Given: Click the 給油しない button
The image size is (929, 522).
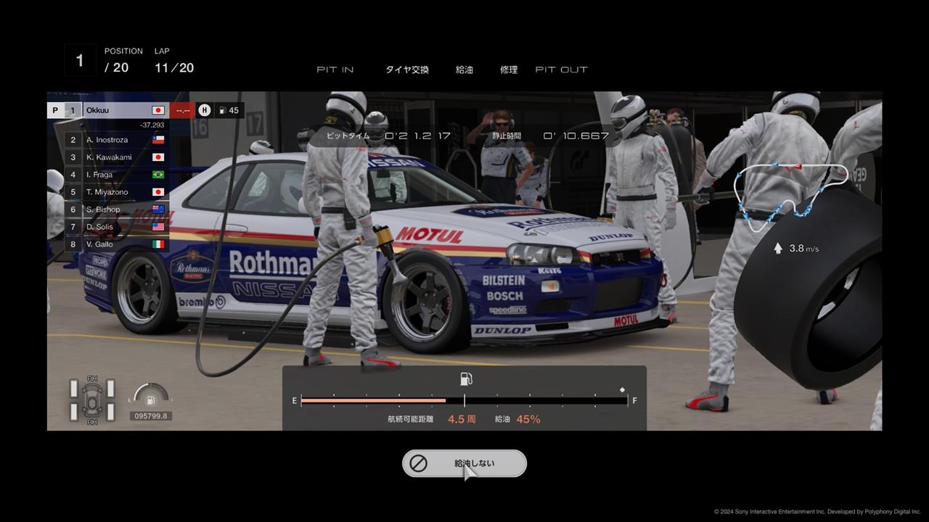Looking at the screenshot, I should tap(464, 463).
